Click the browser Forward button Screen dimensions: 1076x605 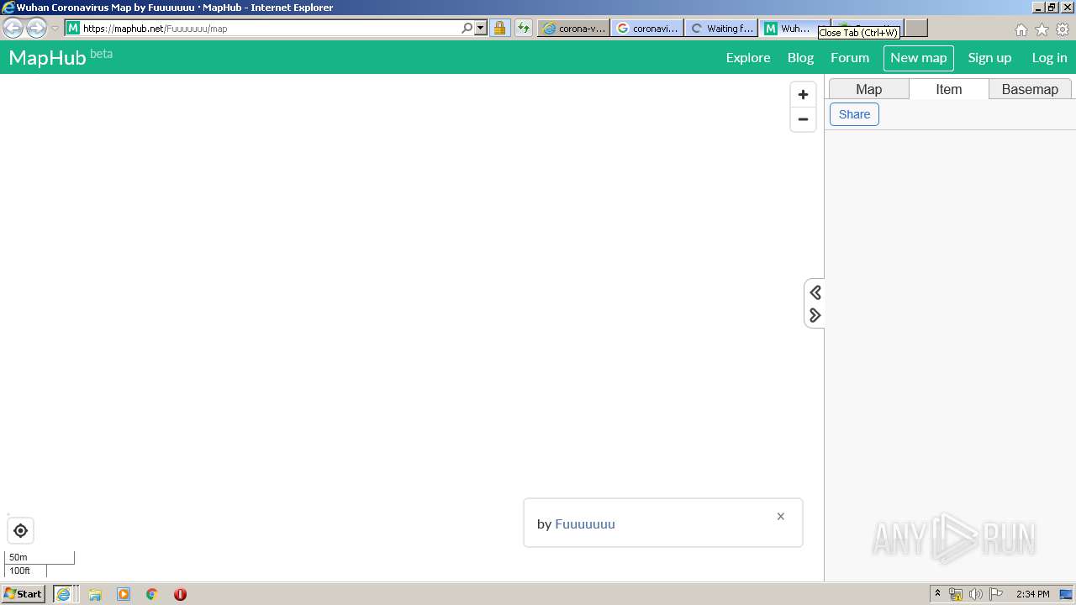(36, 28)
